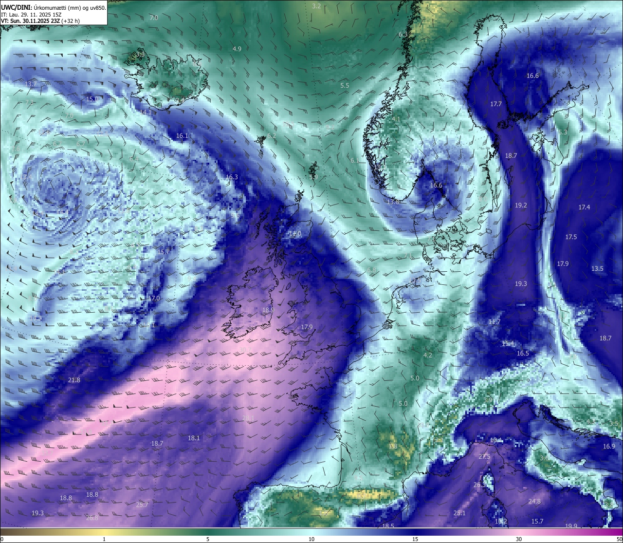Click the map value '16.9'
This screenshot has height=543, width=623.
coord(609,446)
